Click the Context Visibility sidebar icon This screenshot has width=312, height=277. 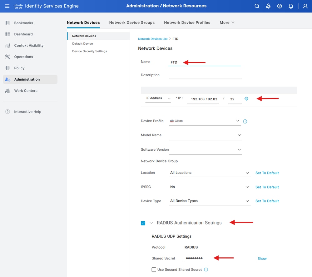(7, 46)
